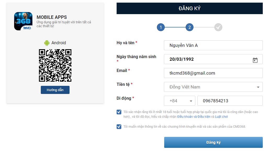This screenshot has height=151, width=268.
Task: Click the 368 CMD app logo icon
Action: (23, 21)
